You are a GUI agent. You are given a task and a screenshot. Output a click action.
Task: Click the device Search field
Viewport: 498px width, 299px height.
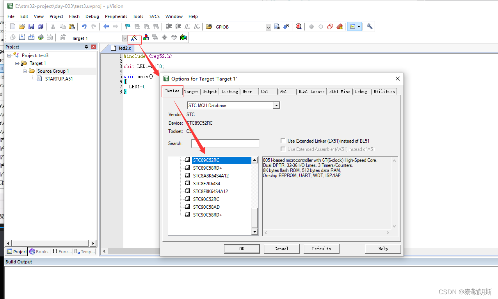pos(225,143)
